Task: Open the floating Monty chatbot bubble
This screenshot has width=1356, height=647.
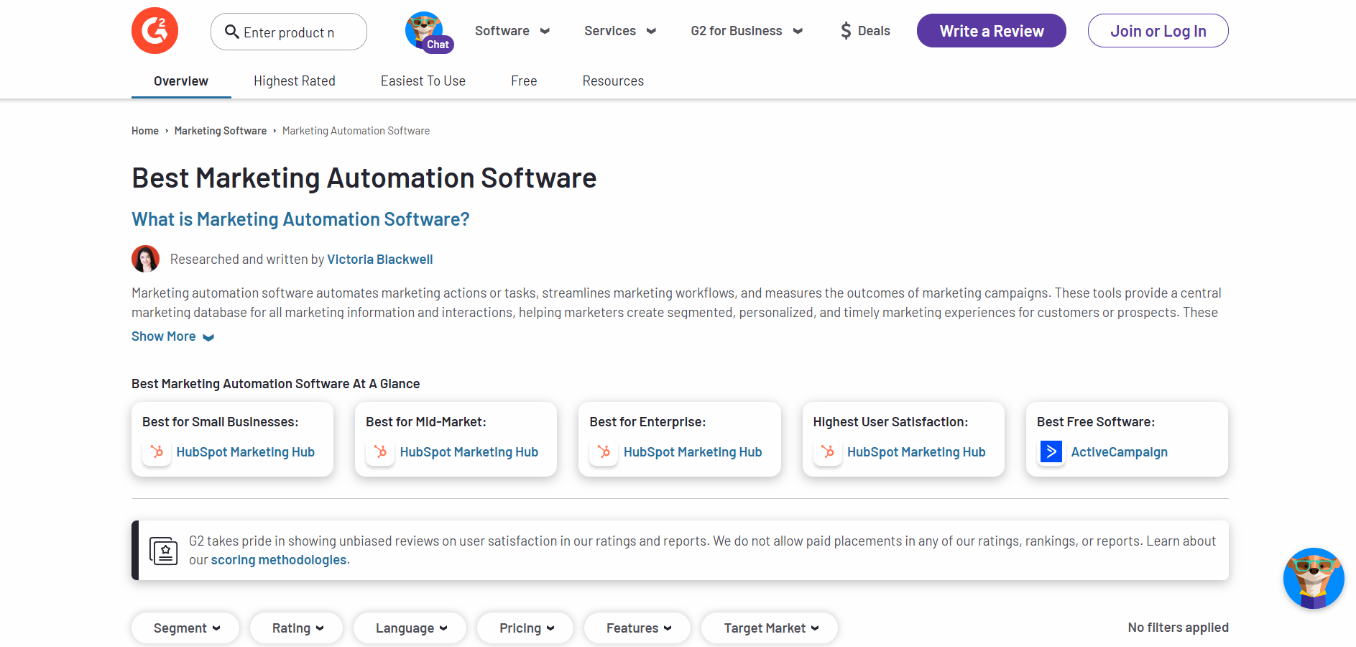Action: click(x=1314, y=579)
